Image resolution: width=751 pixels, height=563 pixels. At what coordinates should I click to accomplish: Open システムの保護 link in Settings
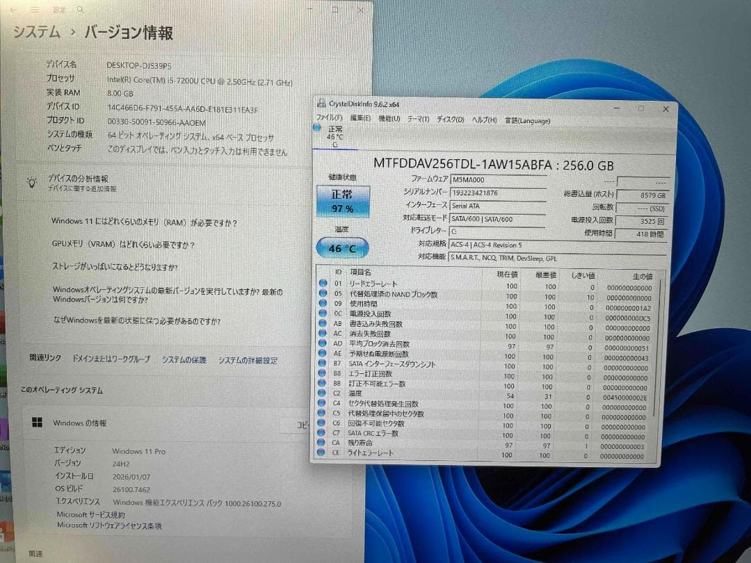184,359
